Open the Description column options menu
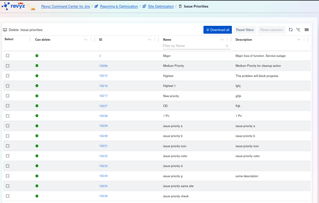Screen dimensions: 319x203 (x=304, y=40)
